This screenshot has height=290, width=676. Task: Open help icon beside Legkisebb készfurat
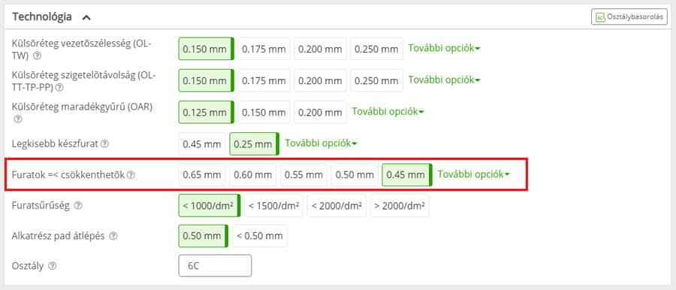click(x=104, y=143)
